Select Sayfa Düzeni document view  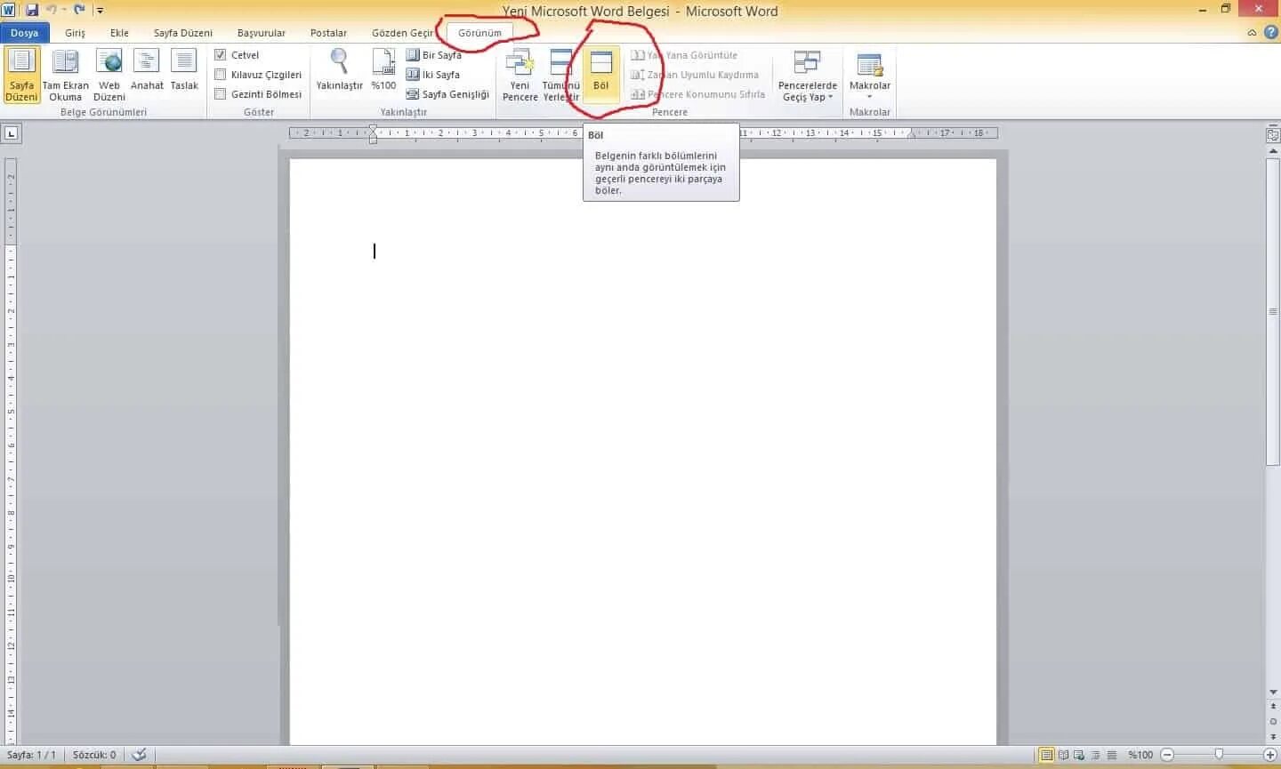coord(21,76)
